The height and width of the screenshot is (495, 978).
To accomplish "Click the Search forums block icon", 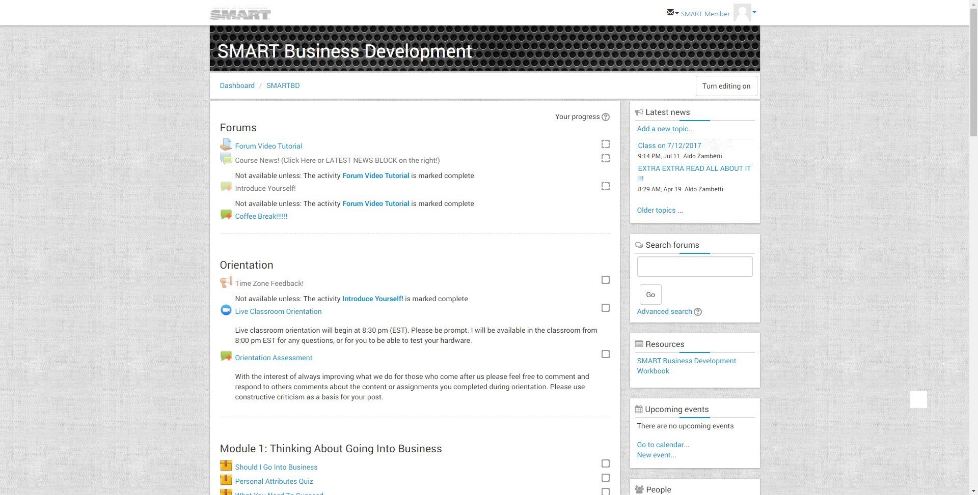I will 639,245.
